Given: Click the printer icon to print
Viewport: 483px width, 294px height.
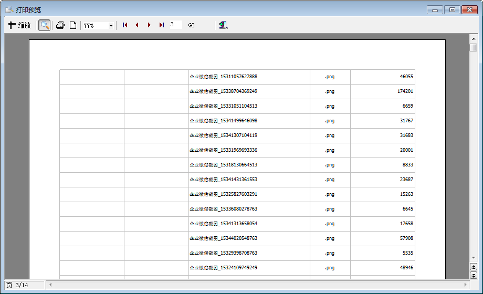Looking at the screenshot, I should point(60,25).
